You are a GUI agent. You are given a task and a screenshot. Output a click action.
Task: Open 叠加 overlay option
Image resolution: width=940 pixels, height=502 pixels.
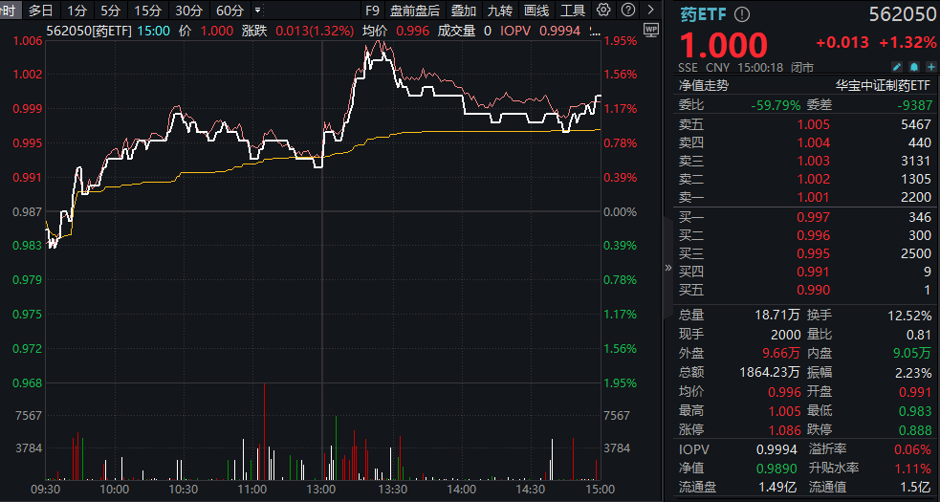(464, 11)
